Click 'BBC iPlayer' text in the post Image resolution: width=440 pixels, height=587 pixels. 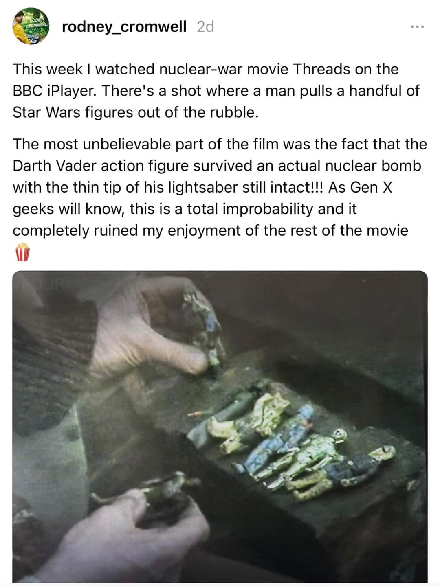click(55, 91)
